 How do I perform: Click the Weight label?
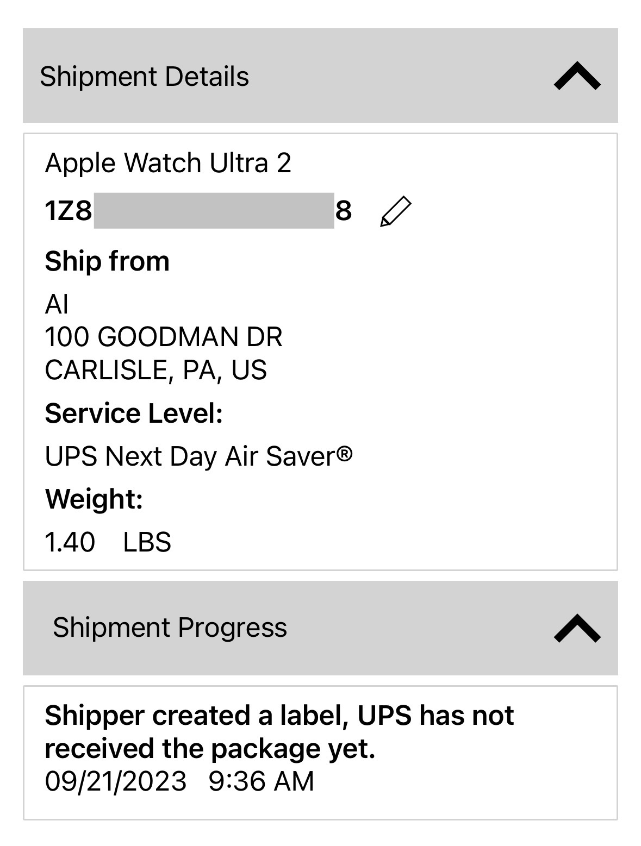click(94, 499)
